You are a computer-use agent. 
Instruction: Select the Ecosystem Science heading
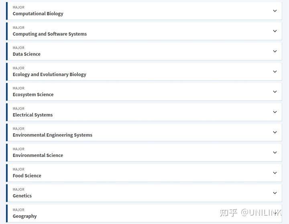tap(33, 95)
